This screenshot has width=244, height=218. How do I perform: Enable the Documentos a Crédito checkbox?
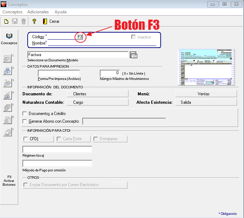pyautogui.click(x=25, y=114)
